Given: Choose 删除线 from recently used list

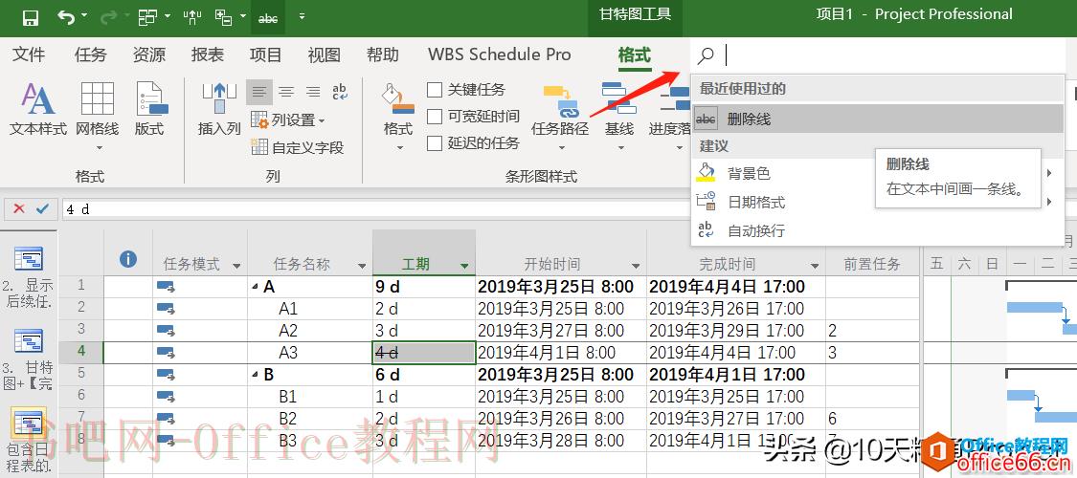Looking at the screenshot, I should [877, 119].
